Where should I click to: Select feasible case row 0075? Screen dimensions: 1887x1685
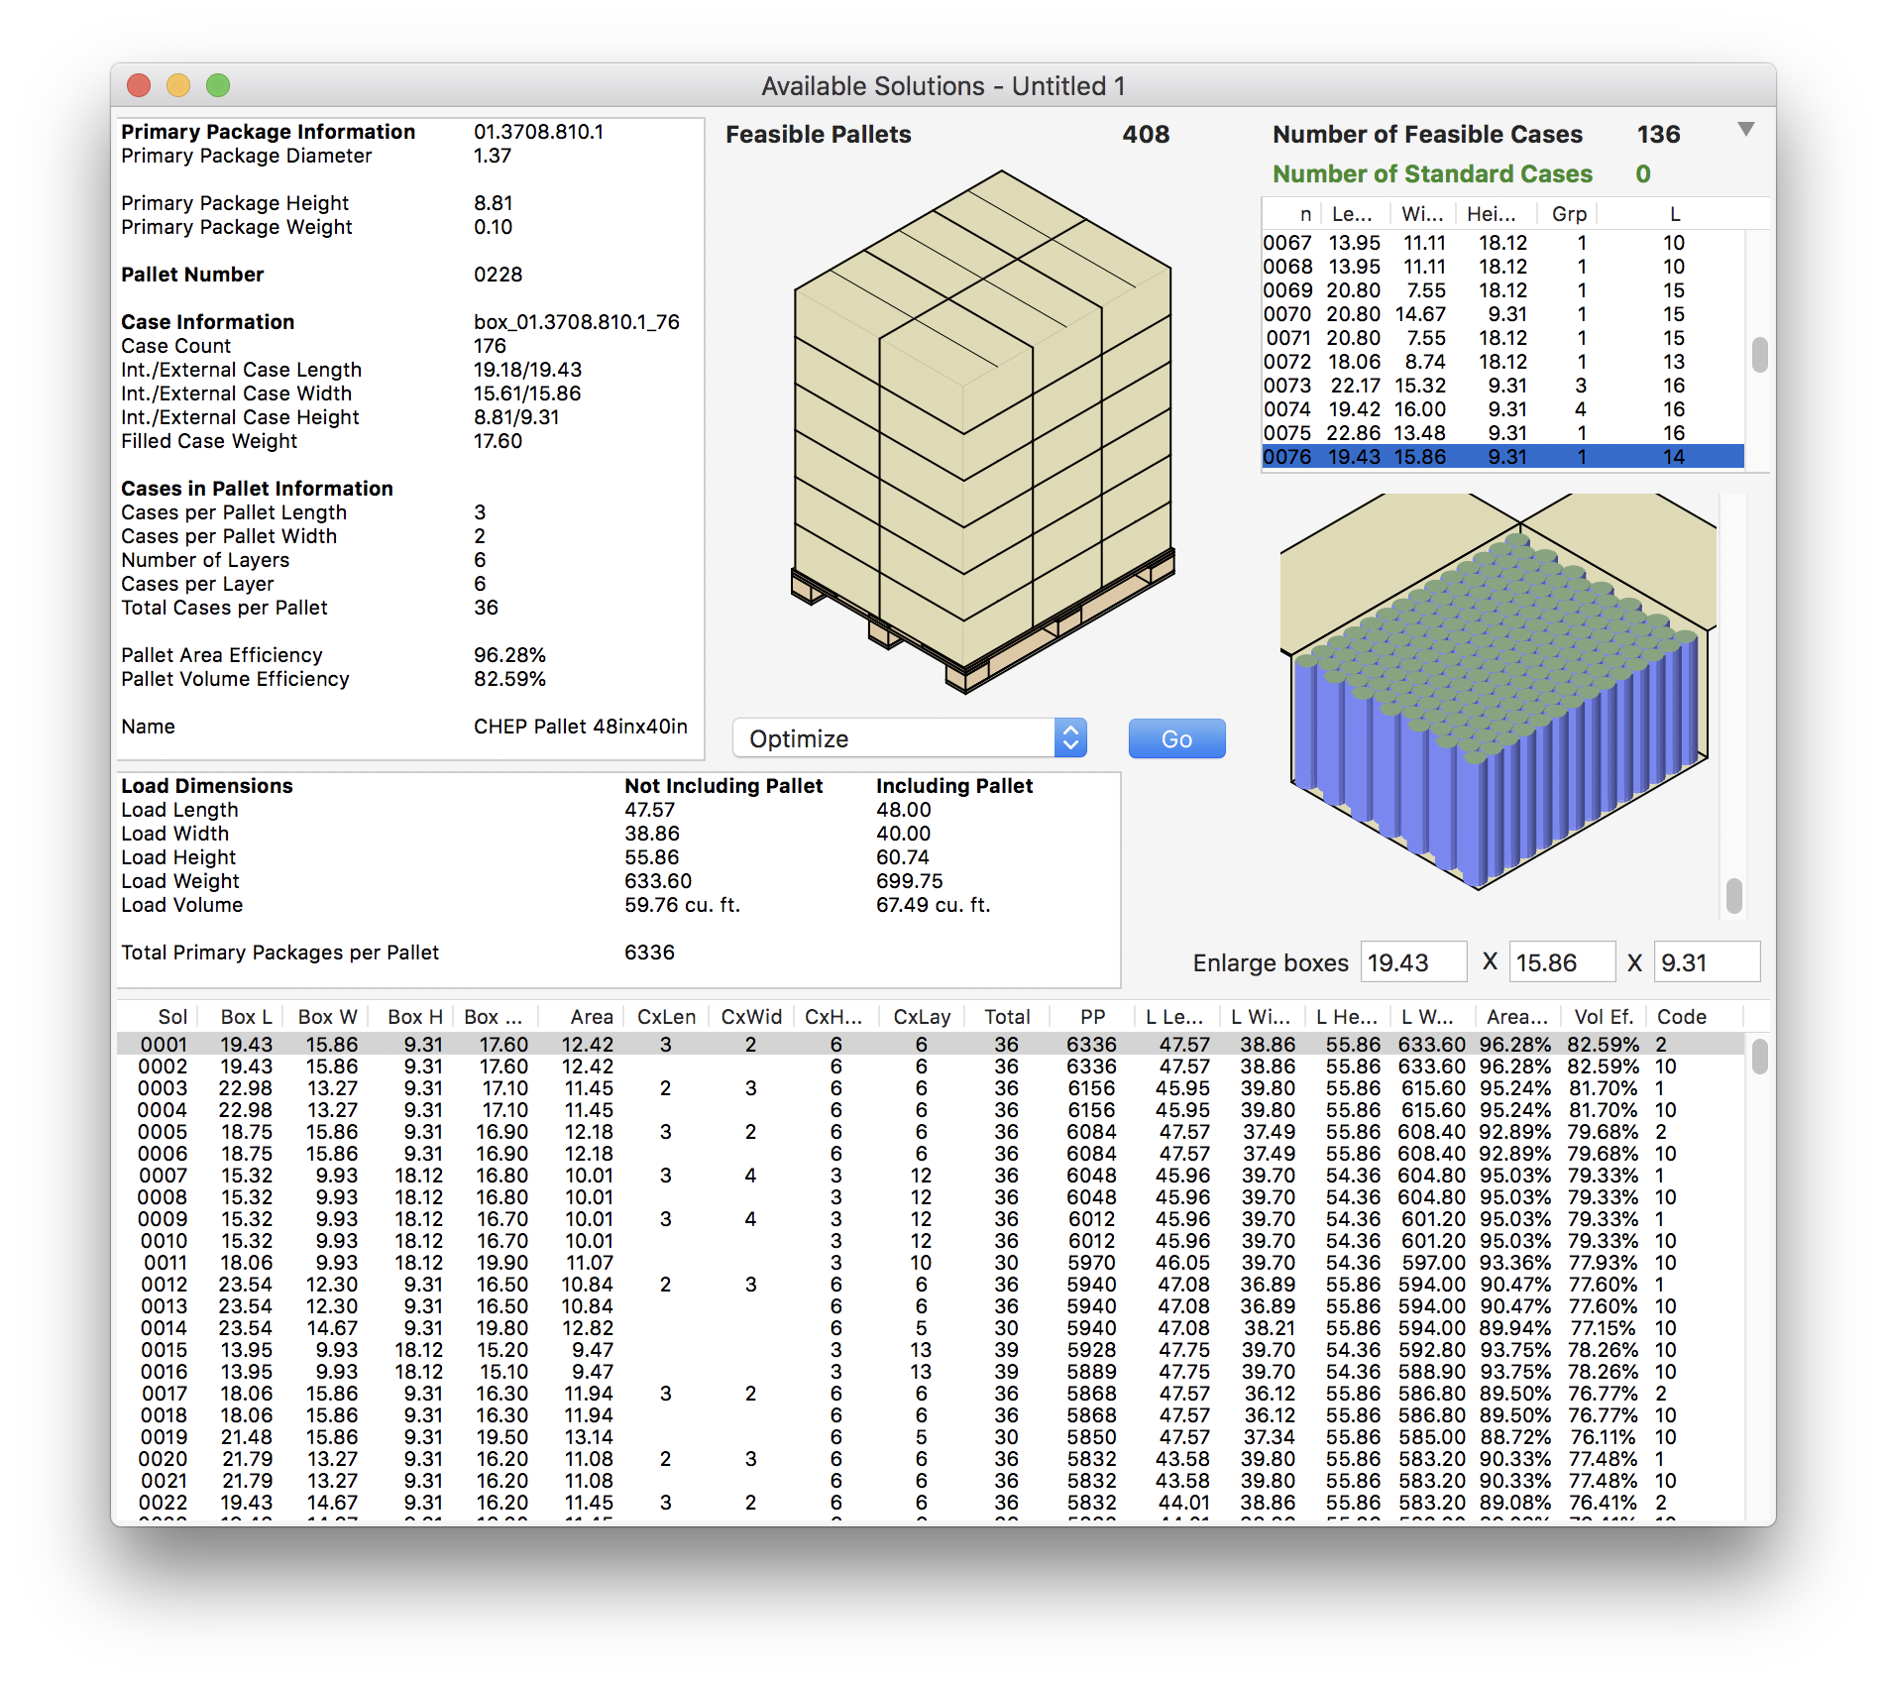(1502, 433)
